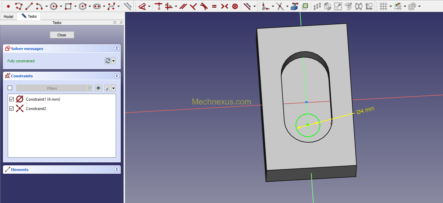Screen dimensions: 443x203
Task: Toggle construction geometry mode
Action: click(x=127, y=6)
